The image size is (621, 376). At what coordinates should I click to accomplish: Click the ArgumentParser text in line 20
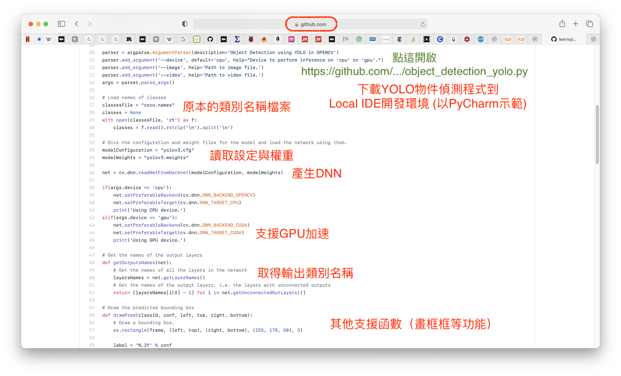[172, 53]
